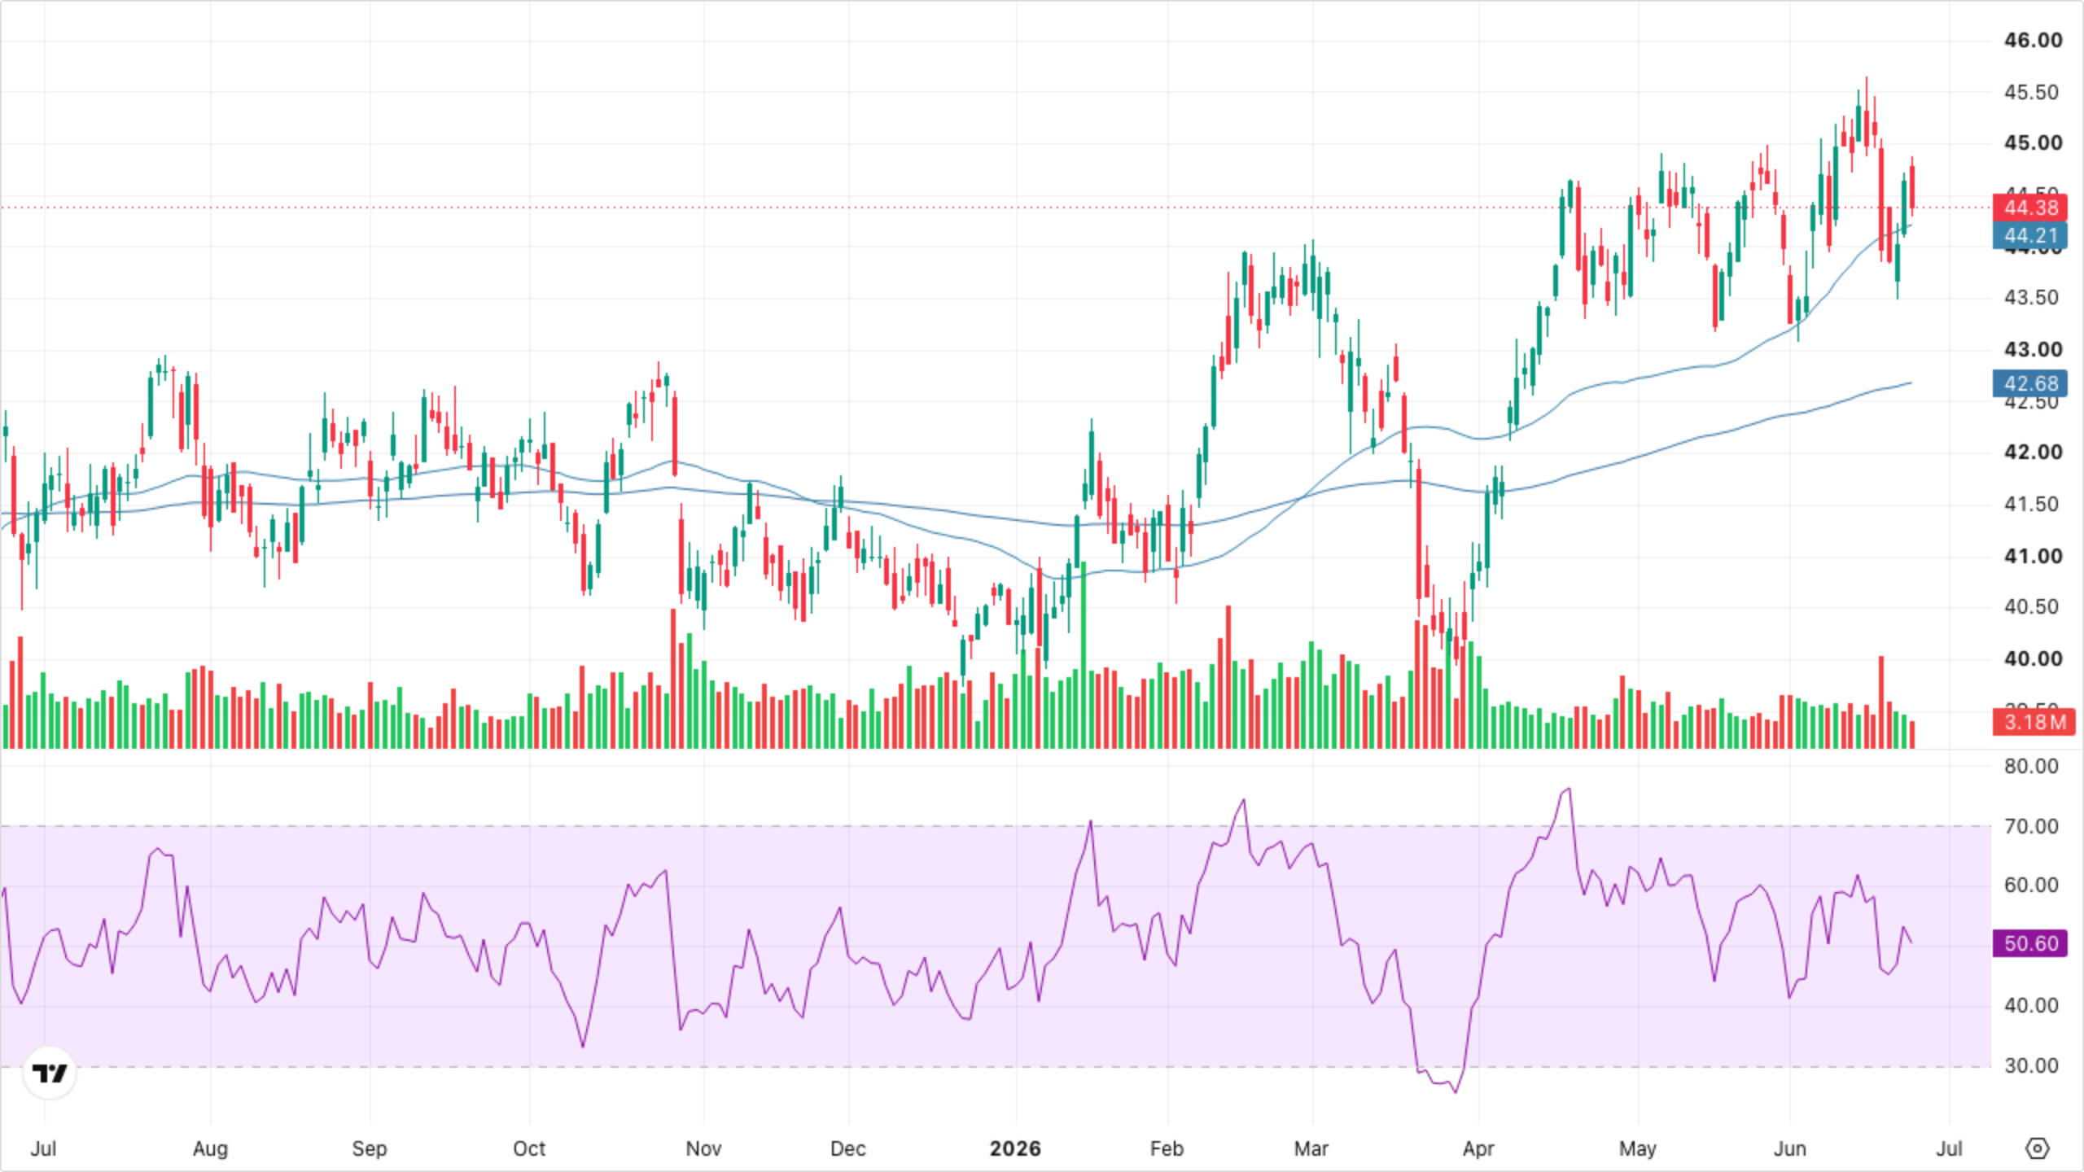Click the 2026 year marker on time axis

(1015, 1148)
